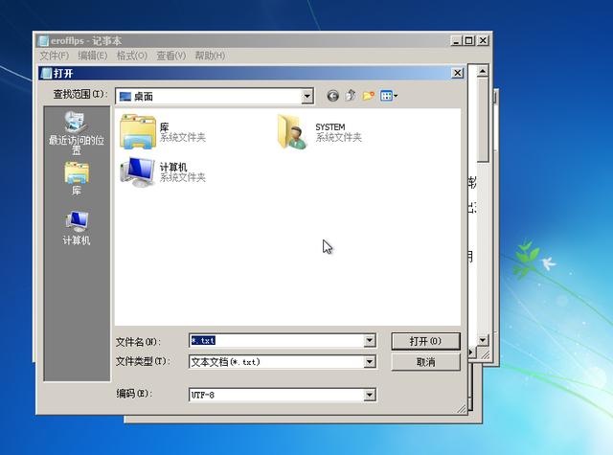Click the dialog resize grip corner
This screenshot has width=613, height=455.
click(x=462, y=408)
